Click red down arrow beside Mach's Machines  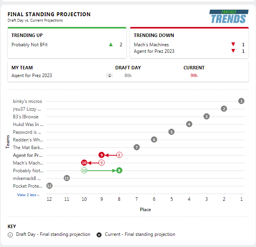pos(232,45)
